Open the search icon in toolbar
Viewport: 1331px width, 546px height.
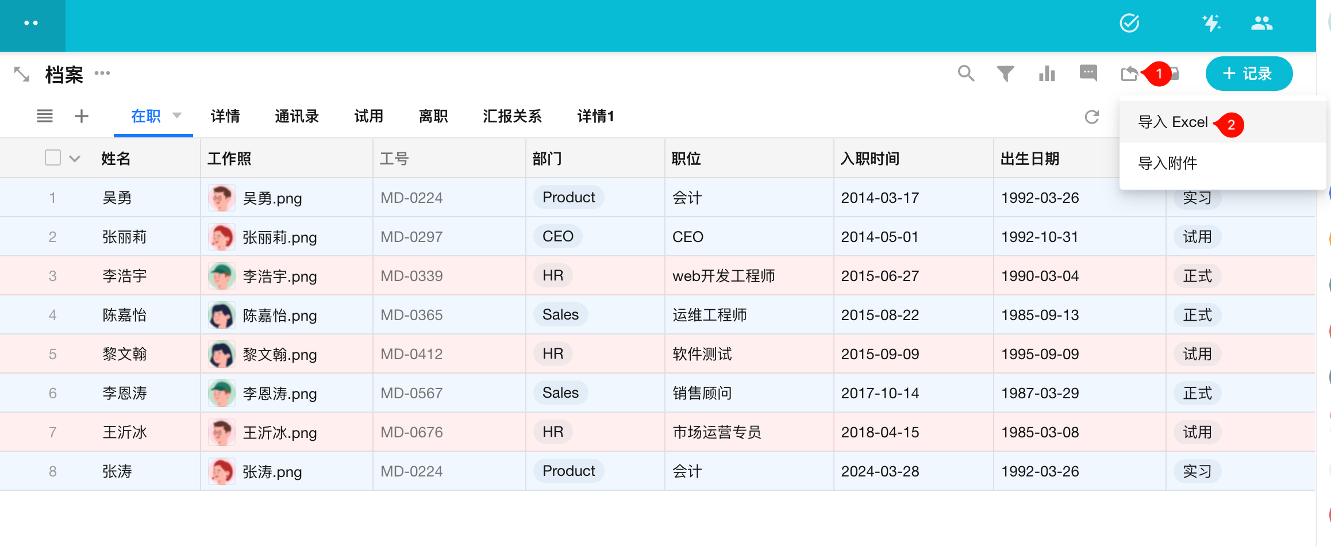point(966,74)
